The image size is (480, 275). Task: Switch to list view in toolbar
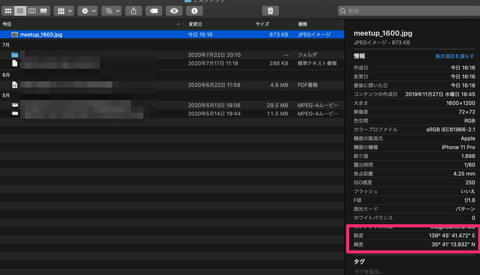click(20, 11)
